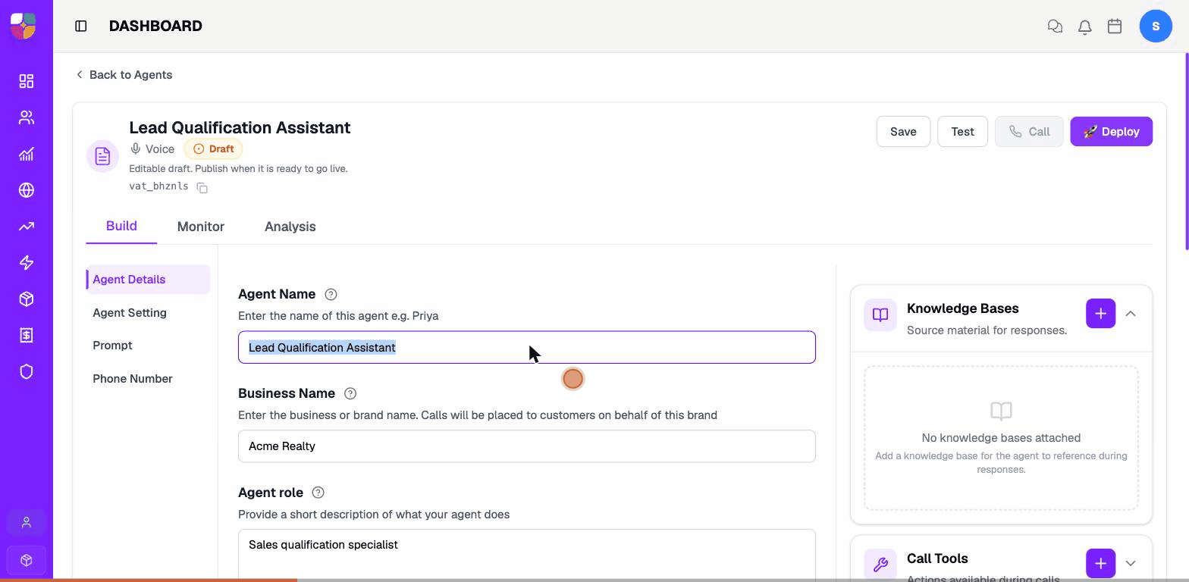Open the globe icon in sidebar

click(27, 190)
